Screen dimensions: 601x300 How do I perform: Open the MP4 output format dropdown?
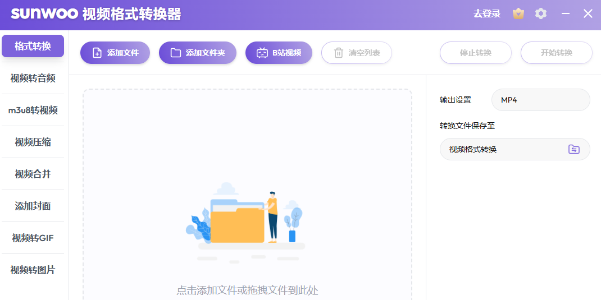tap(540, 100)
